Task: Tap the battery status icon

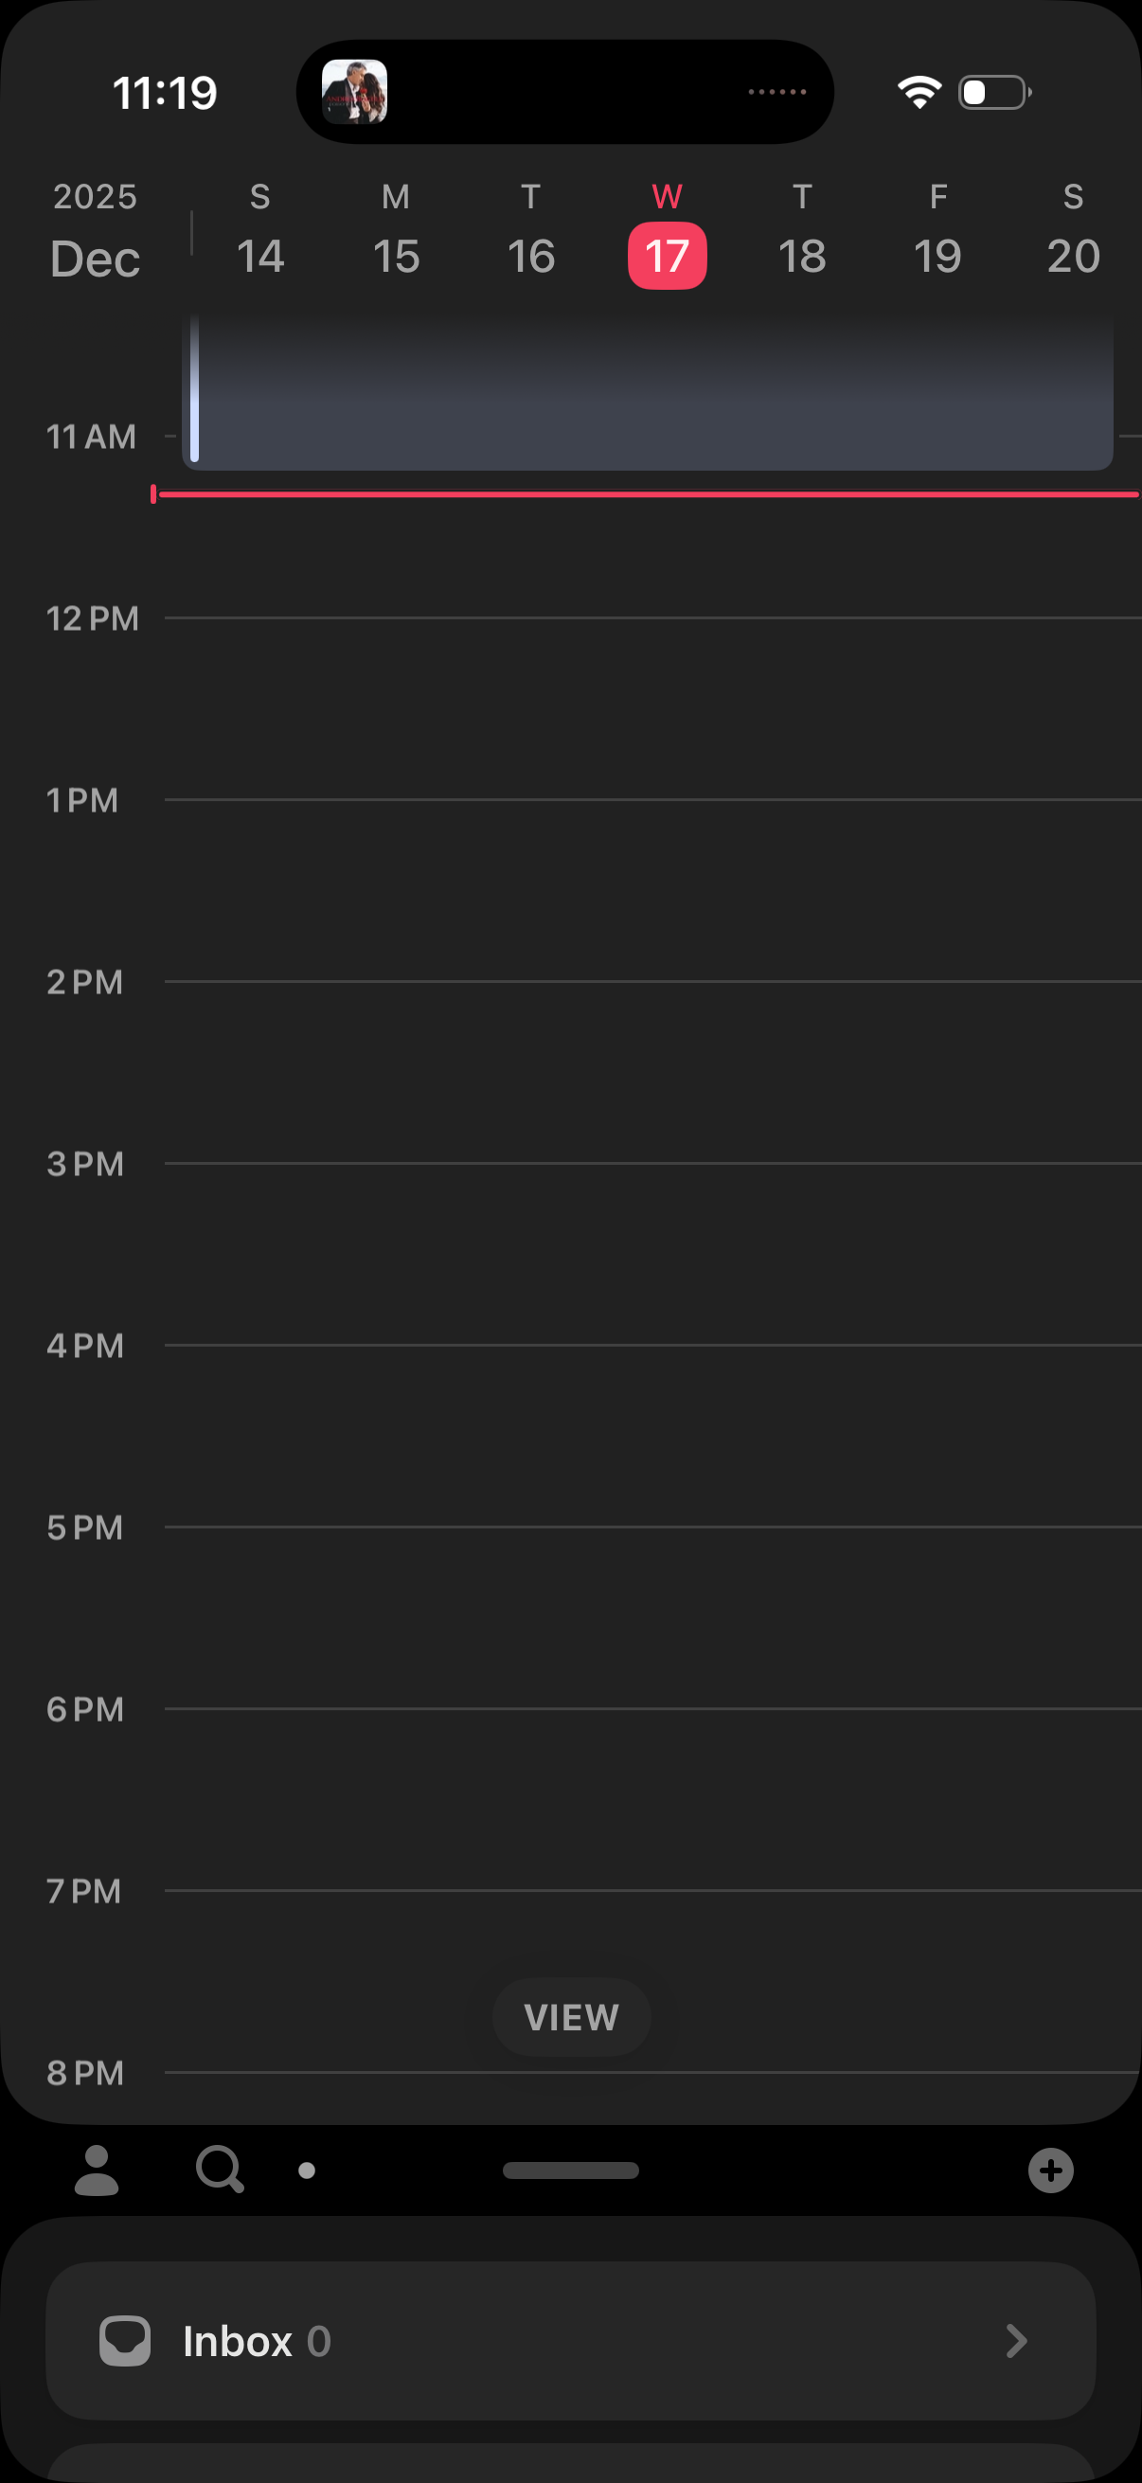Action: tap(993, 93)
